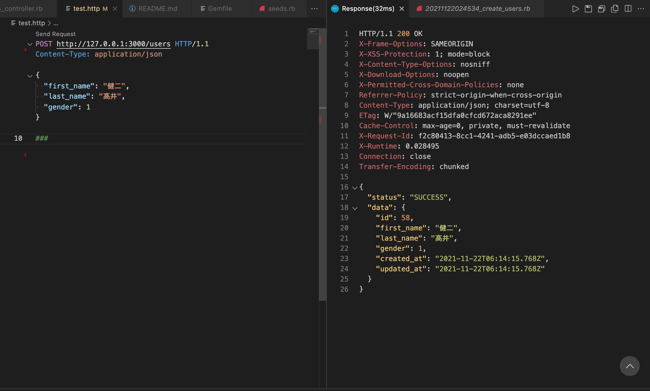Open the Gemfile tab

pyautogui.click(x=220, y=9)
